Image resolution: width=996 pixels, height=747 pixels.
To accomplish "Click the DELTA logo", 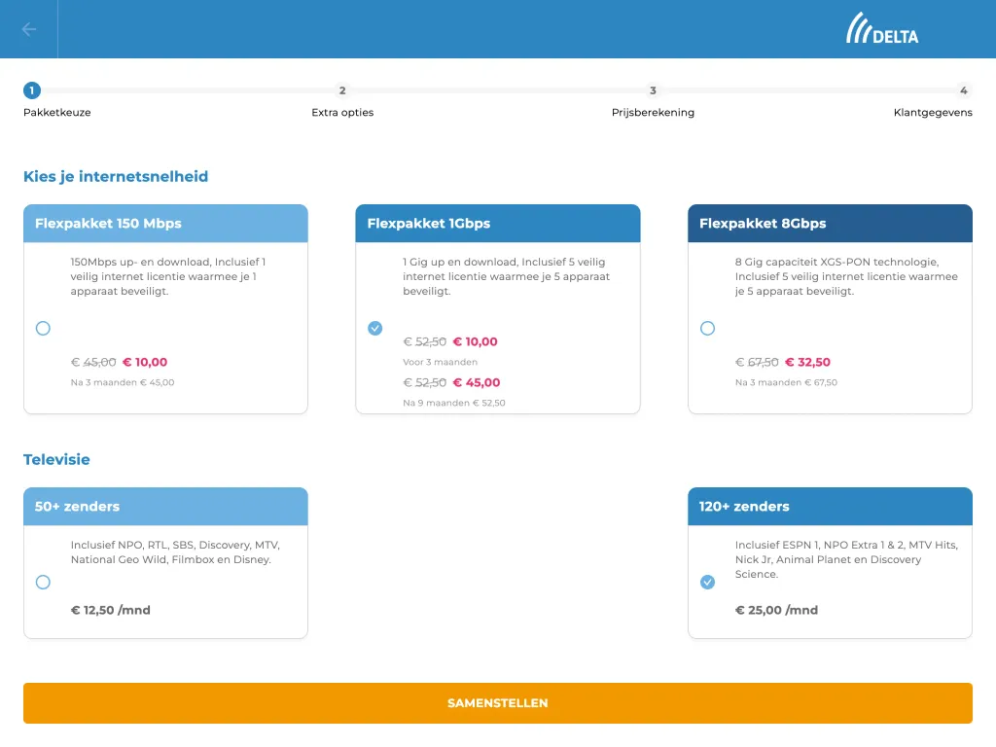I will tap(881, 28).
